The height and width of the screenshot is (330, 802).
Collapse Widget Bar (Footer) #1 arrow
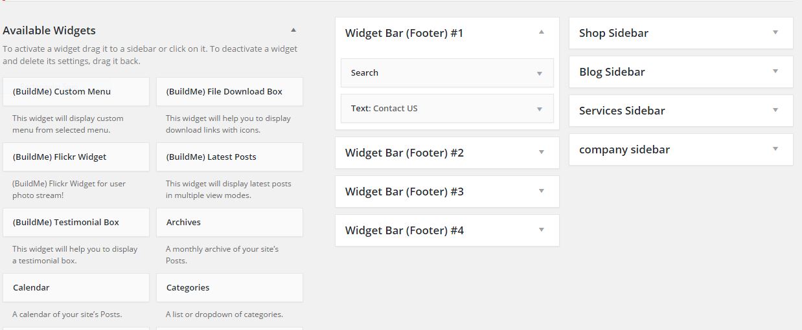(x=542, y=32)
